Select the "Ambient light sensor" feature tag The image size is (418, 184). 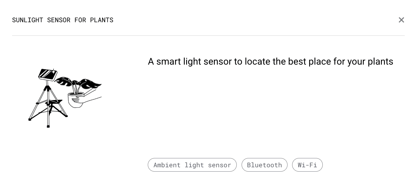(192, 165)
